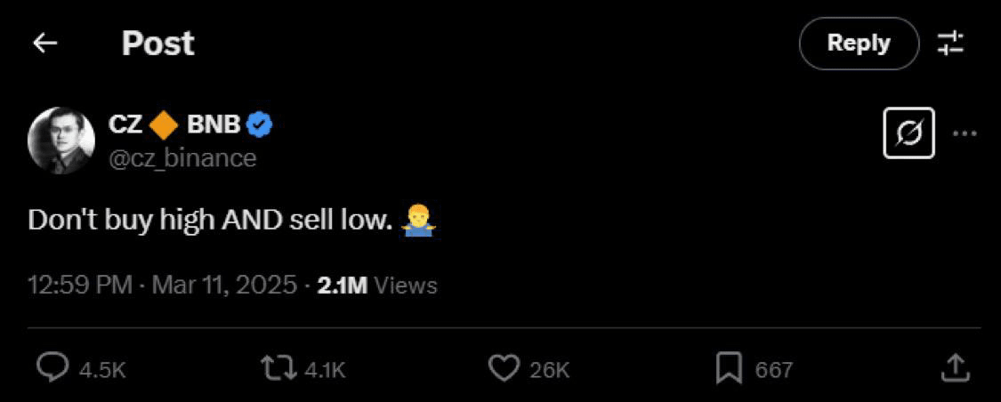Click the speech bubble reply icon
Viewport: 1001px width, 402px height.
tap(53, 367)
